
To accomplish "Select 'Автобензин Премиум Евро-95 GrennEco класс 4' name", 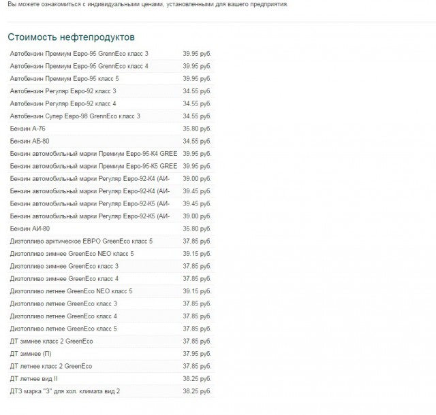I will tap(79, 66).
